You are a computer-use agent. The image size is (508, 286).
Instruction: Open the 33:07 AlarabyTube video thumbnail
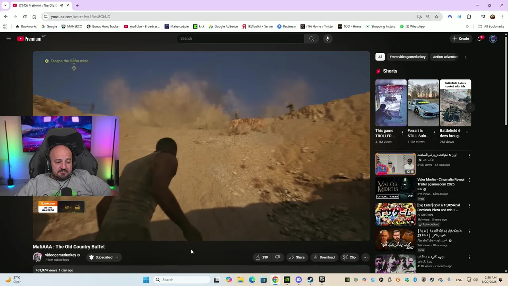click(x=395, y=240)
